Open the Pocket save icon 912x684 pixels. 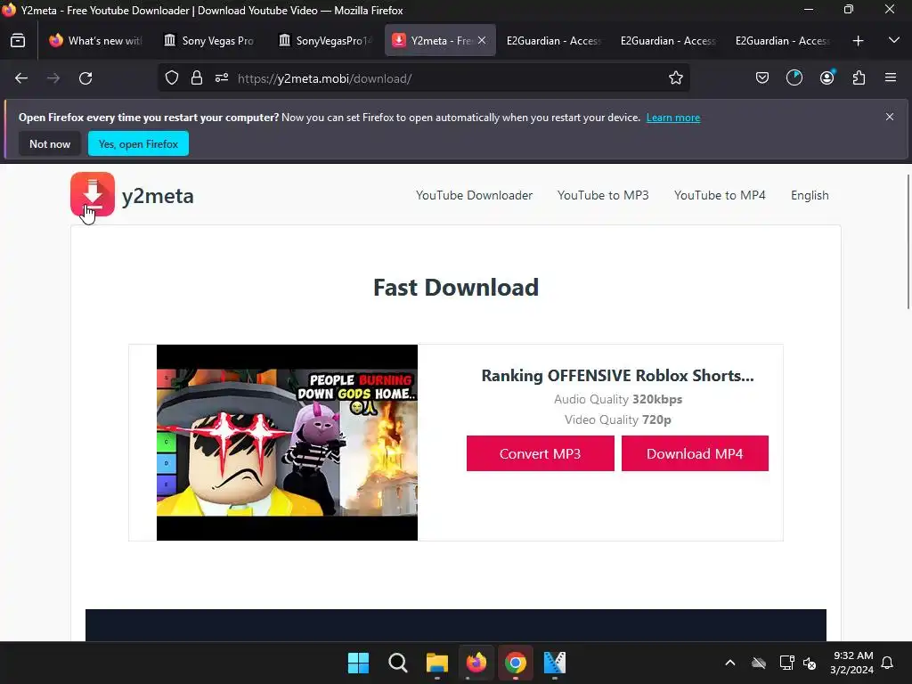tap(762, 78)
